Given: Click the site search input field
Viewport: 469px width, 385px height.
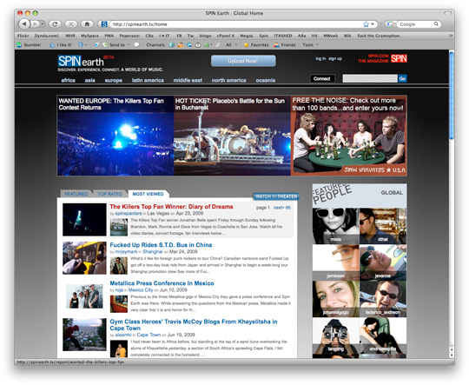Looking at the screenshot, I should (x=370, y=79).
